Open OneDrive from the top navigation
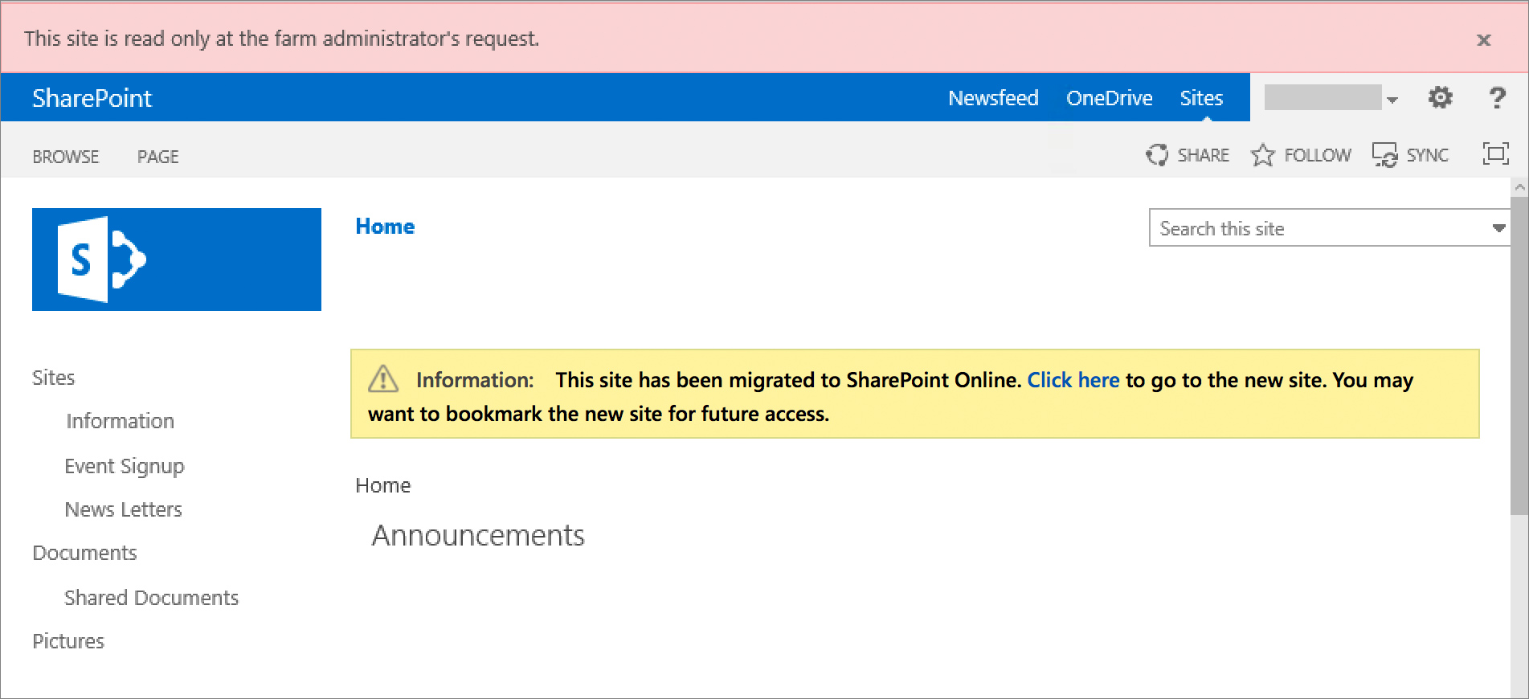The height and width of the screenshot is (699, 1529). click(1109, 98)
